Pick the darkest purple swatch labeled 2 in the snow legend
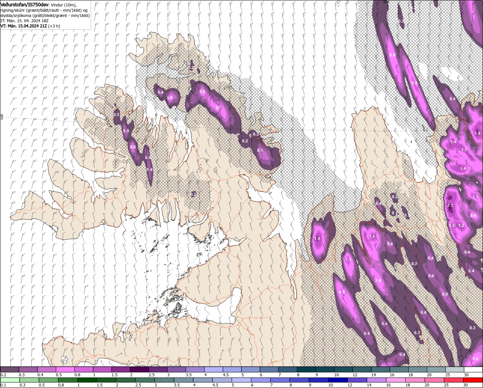 click(139, 370)
